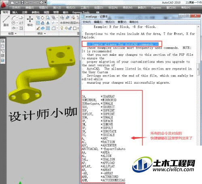202x184 pixels.
Task: Open the AutoCAD 文件(F) menu
Action: tap(16, 8)
